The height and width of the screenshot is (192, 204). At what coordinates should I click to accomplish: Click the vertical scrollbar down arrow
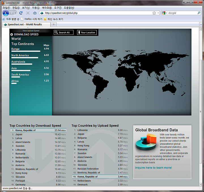201,184
